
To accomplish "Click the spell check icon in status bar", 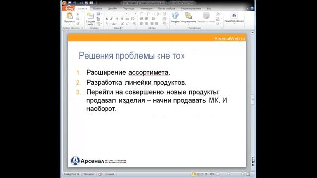I will (100, 174).
